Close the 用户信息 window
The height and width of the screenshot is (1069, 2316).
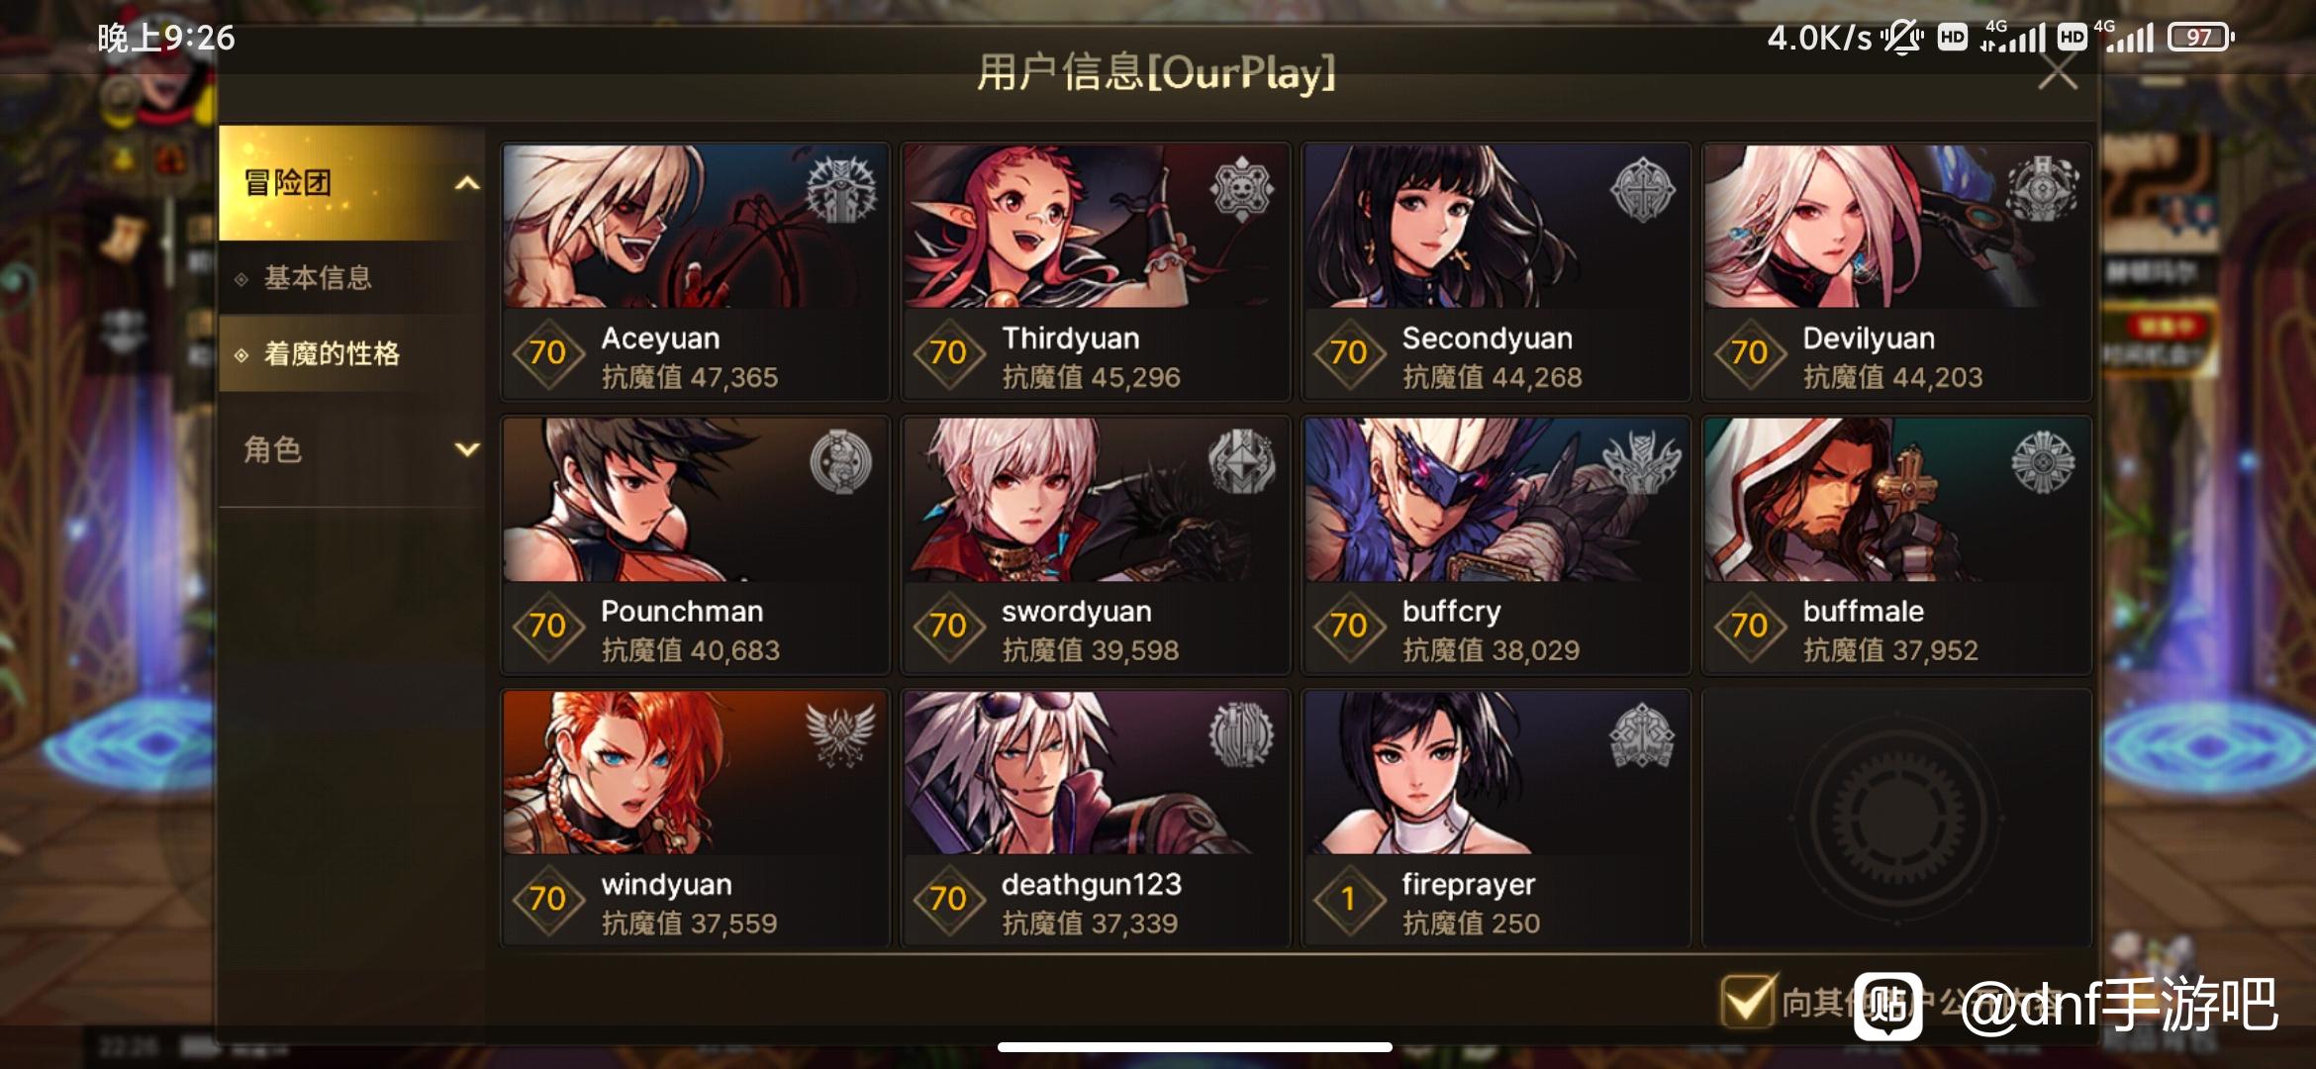pos(2058,71)
